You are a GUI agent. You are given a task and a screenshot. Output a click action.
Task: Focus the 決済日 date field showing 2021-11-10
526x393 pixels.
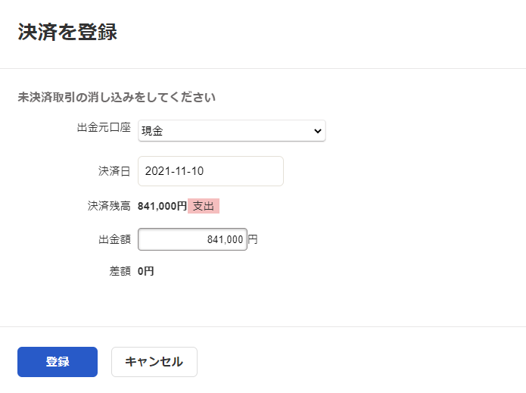210,171
